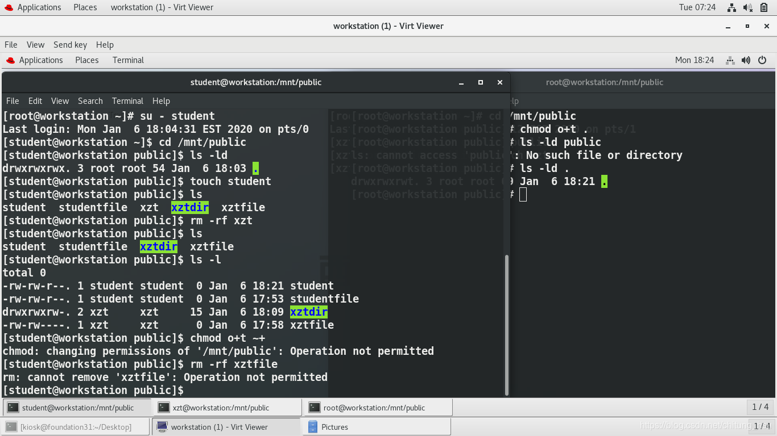The height and width of the screenshot is (436, 777).
Task: Open guest Places menu
Action: coord(87,60)
